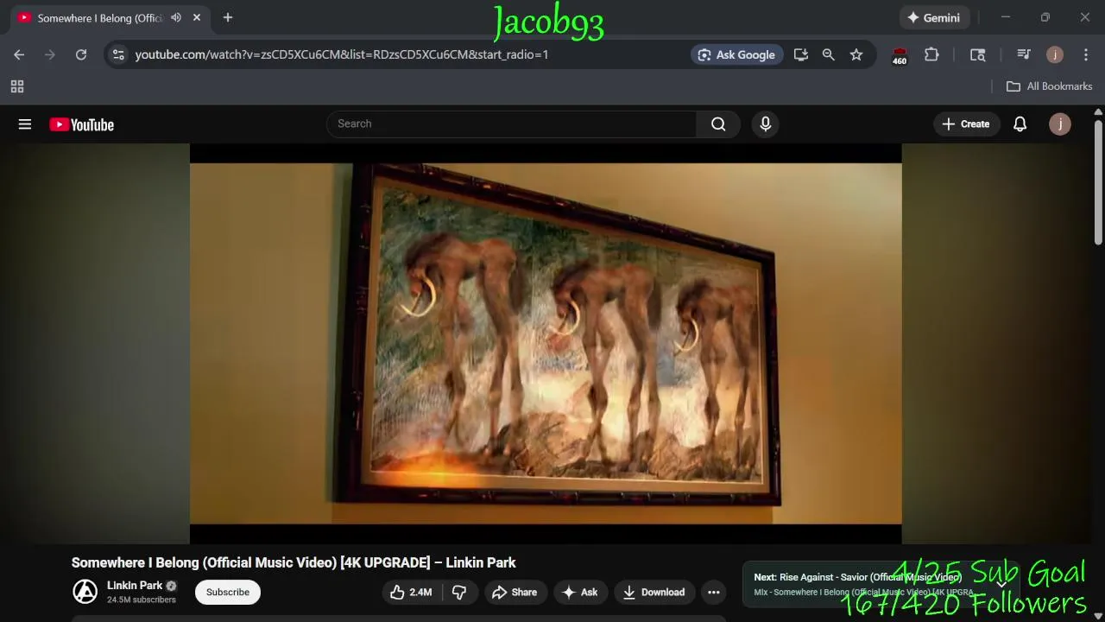Expand the Next up playlist panel
This screenshot has height=622, width=1105.
coord(1002,584)
